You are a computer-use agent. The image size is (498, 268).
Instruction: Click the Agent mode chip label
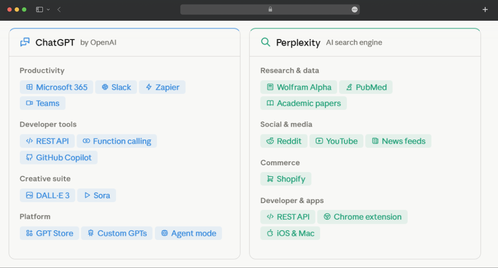(x=194, y=233)
